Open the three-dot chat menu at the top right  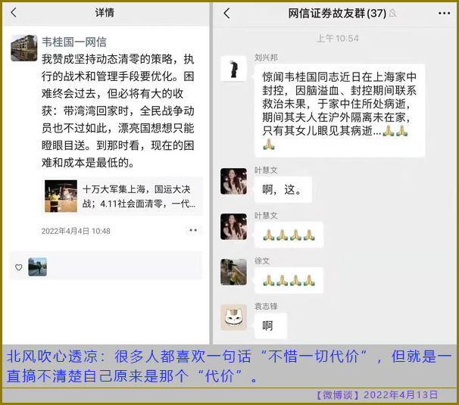pos(444,13)
